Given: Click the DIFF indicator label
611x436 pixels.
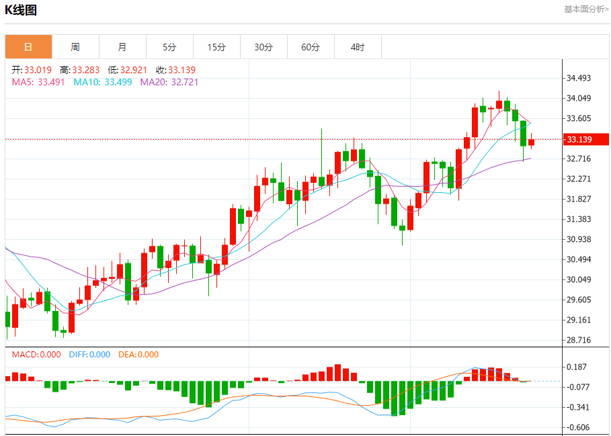Looking at the screenshot, I should point(89,354).
